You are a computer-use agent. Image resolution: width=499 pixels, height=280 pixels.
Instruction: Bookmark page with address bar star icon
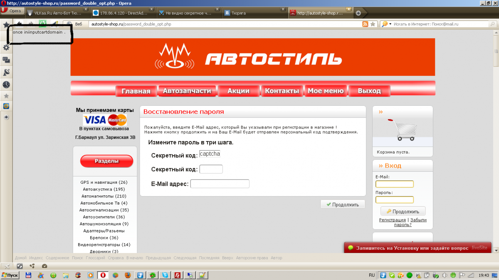pyautogui.click(x=373, y=24)
